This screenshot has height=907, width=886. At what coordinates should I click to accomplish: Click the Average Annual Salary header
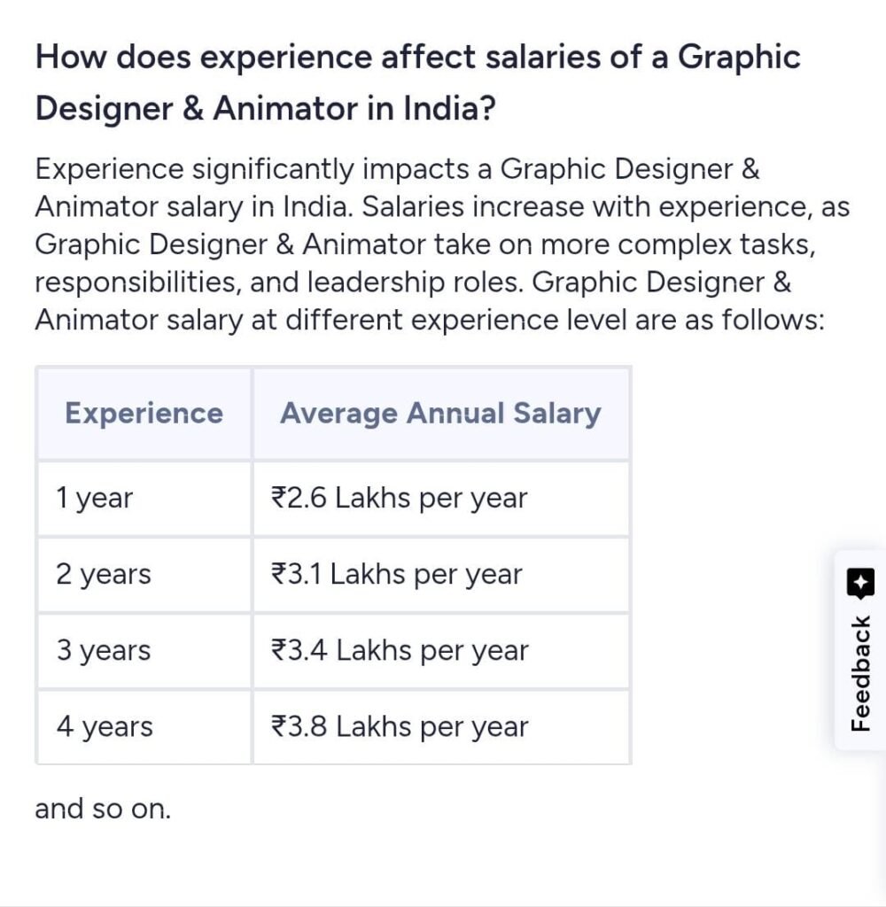coord(440,414)
